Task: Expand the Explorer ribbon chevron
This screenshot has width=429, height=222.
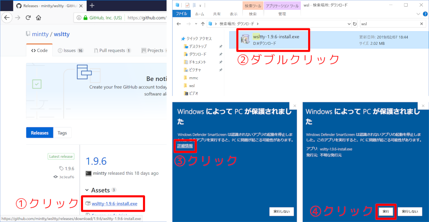Action: pyautogui.click(x=418, y=14)
